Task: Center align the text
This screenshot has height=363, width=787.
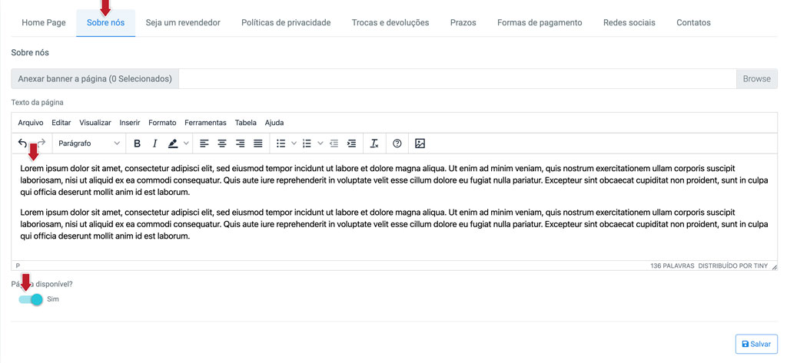Action: (222, 144)
